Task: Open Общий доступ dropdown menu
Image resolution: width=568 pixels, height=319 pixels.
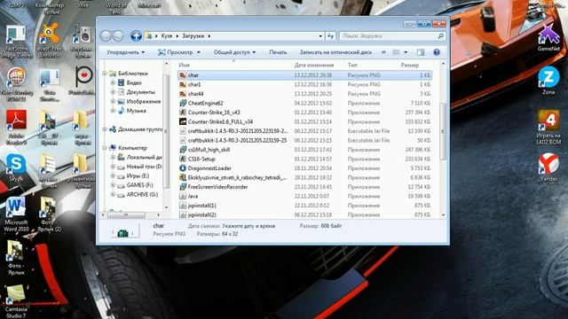Action: pyautogui.click(x=234, y=52)
